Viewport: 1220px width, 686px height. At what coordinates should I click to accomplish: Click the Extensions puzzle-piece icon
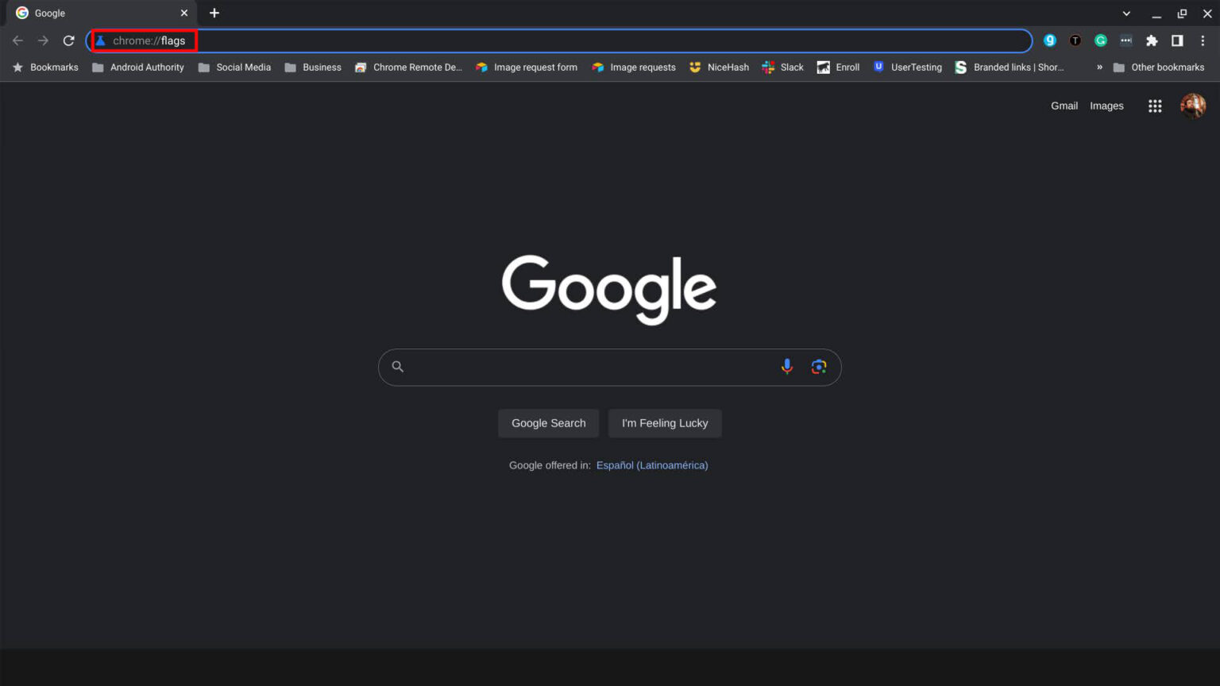coord(1152,40)
